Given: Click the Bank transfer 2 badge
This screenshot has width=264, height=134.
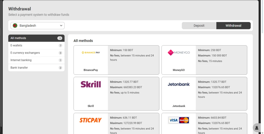Looking at the screenshot, I should (x=60, y=68).
